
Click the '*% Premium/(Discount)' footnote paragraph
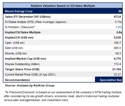63,96
